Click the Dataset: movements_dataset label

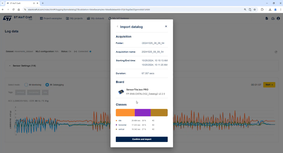(19, 51)
